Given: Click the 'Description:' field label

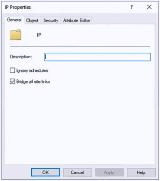Looking at the screenshot, I should (x=21, y=57).
